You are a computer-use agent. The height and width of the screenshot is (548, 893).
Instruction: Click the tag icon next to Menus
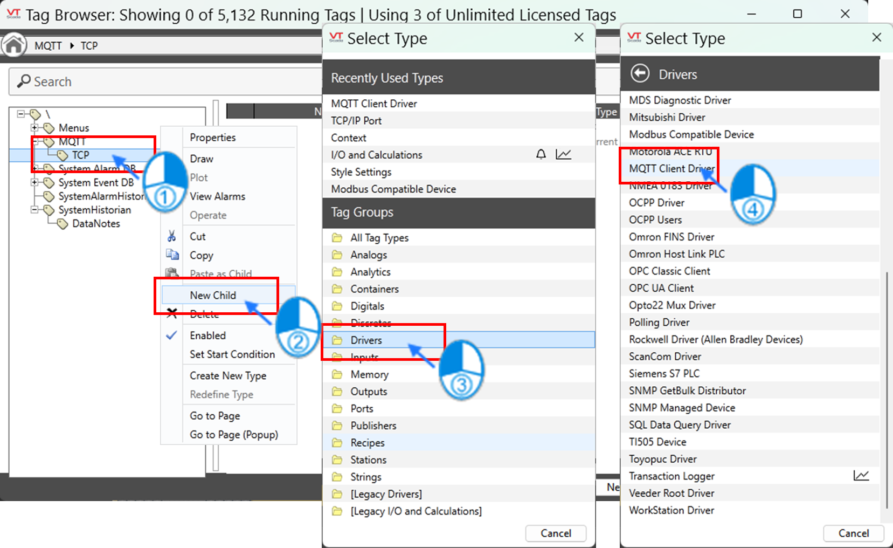click(x=49, y=128)
